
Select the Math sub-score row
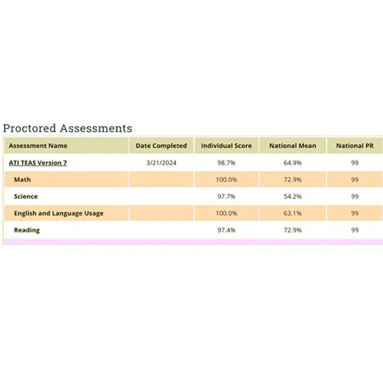click(x=22, y=180)
